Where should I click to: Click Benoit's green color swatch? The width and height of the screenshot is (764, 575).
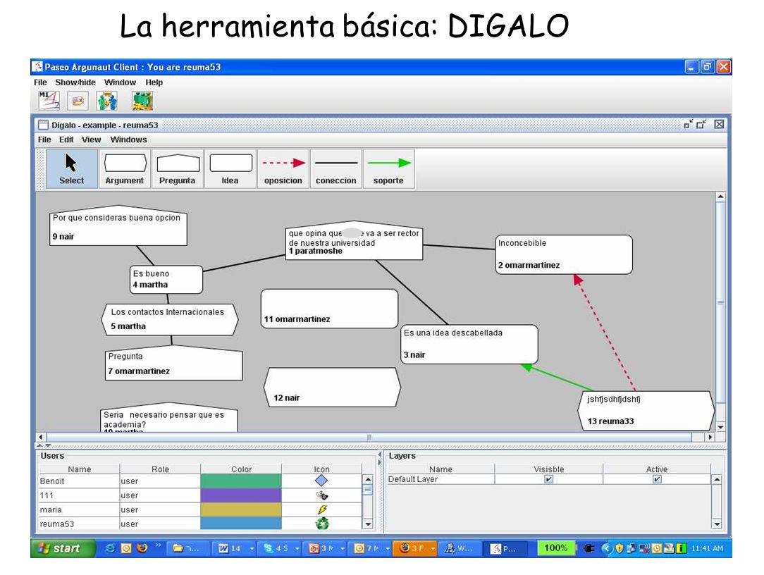tap(241, 481)
